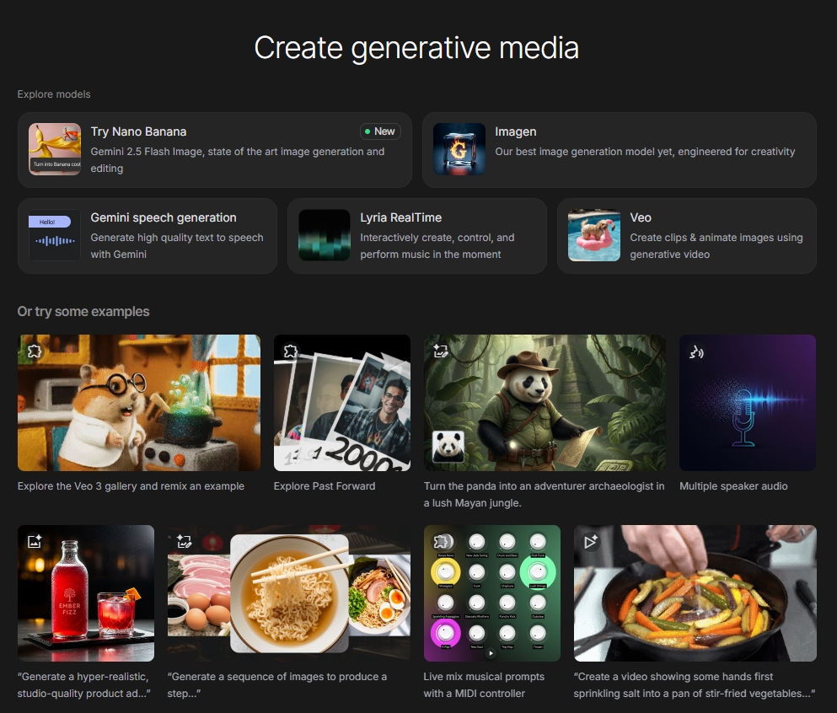Click the Imagen flaming G icon
Image resolution: width=837 pixels, height=713 pixels.
(x=459, y=149)
